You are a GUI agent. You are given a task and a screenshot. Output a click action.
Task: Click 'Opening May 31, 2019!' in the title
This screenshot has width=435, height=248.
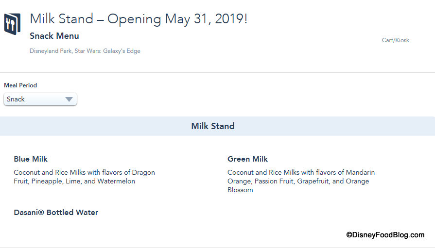(177, 19)
